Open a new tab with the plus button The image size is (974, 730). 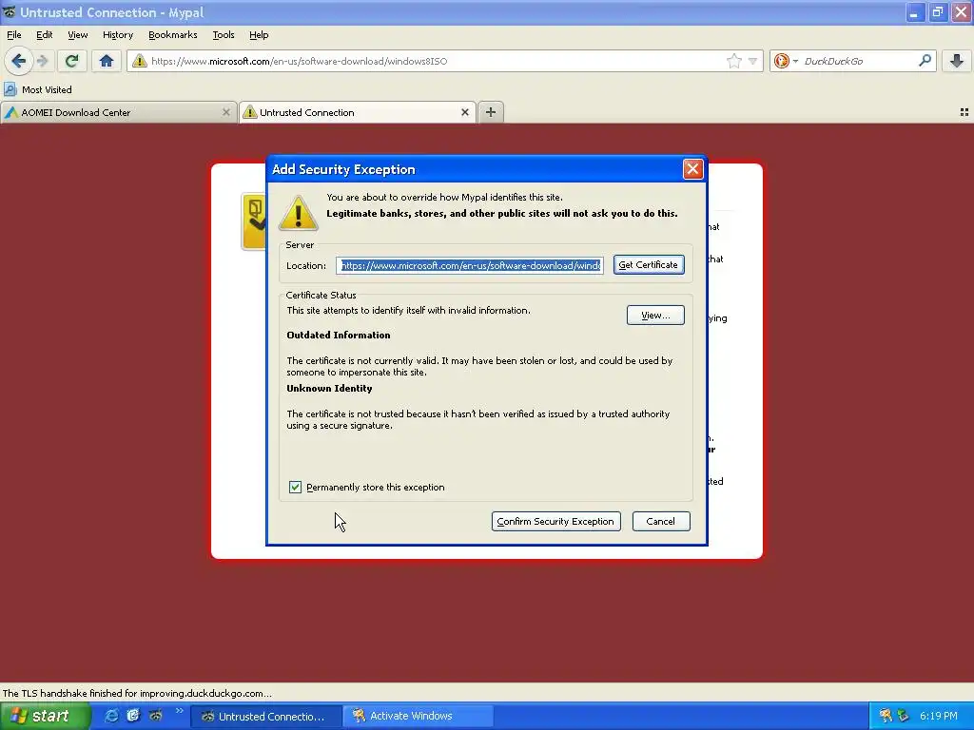click(x=491, y=112)
